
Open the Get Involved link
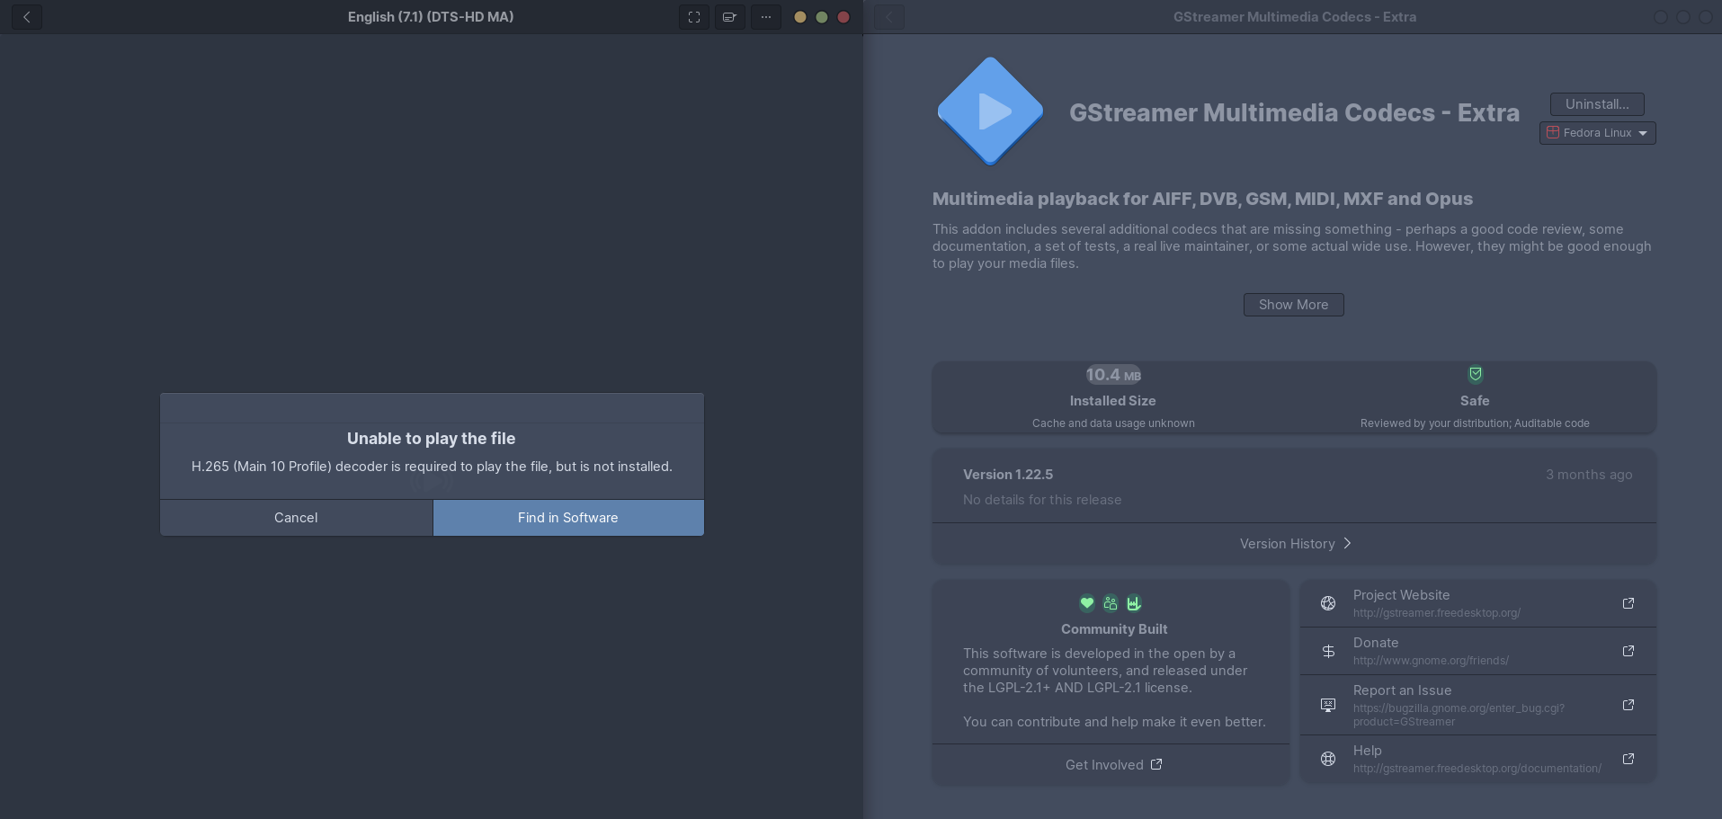click(1113, 765)
